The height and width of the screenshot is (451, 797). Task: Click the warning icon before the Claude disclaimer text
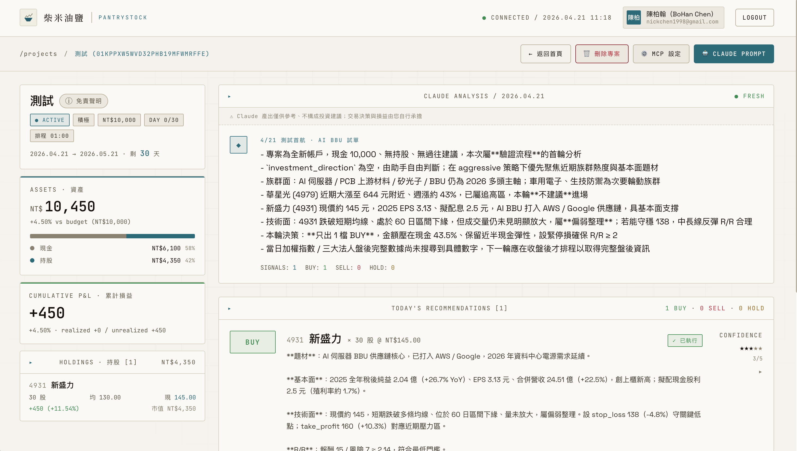click(x=231, y=116)
